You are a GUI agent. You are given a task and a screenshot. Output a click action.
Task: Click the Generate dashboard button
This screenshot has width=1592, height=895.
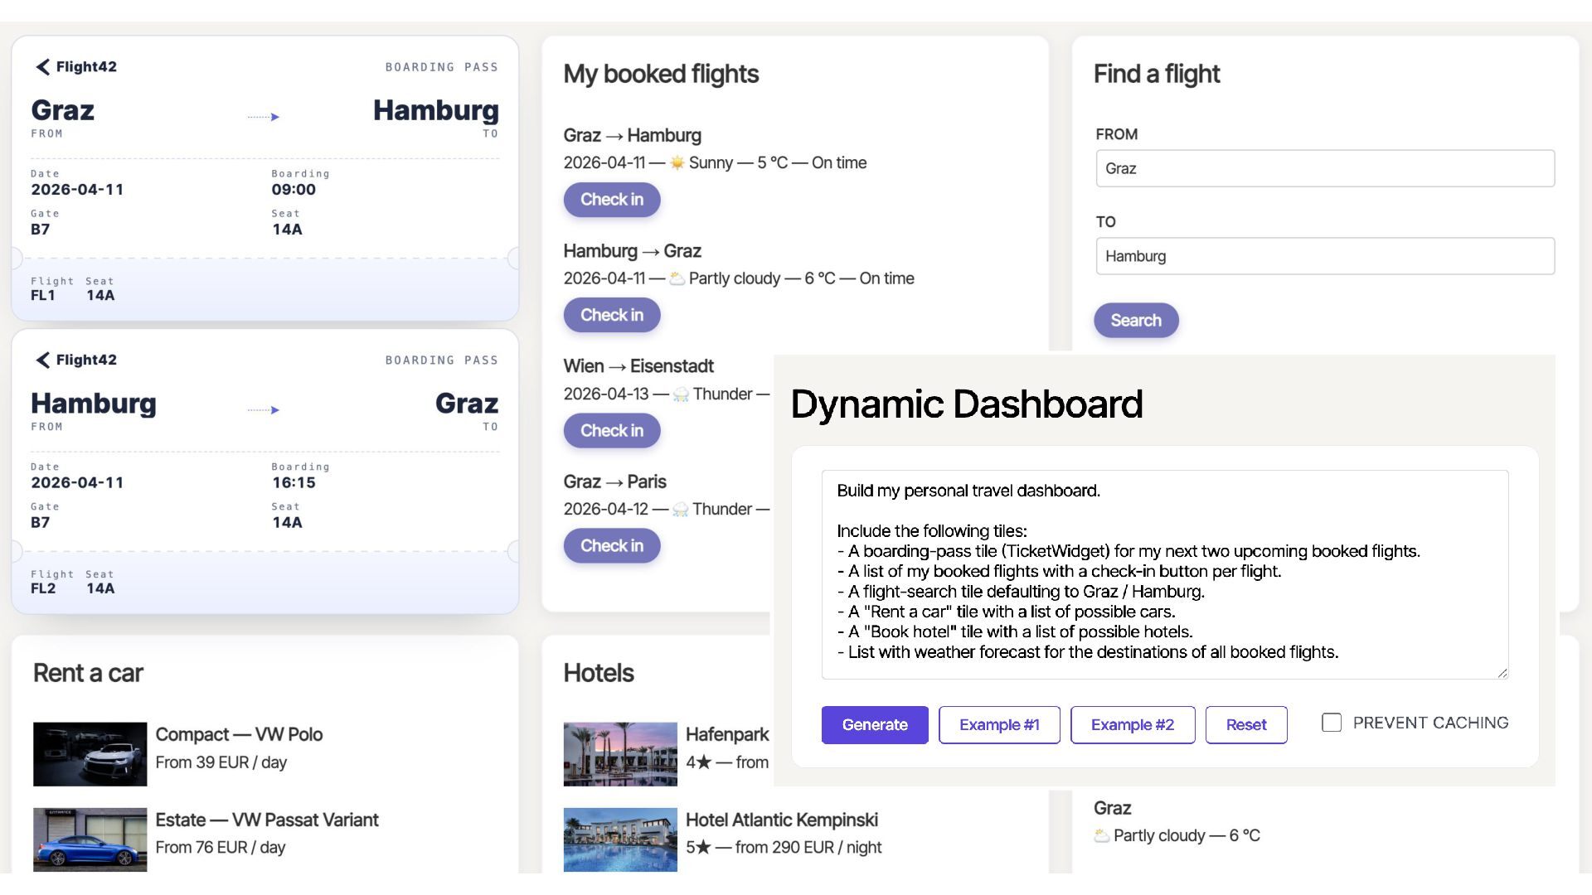tap(875, 725)
